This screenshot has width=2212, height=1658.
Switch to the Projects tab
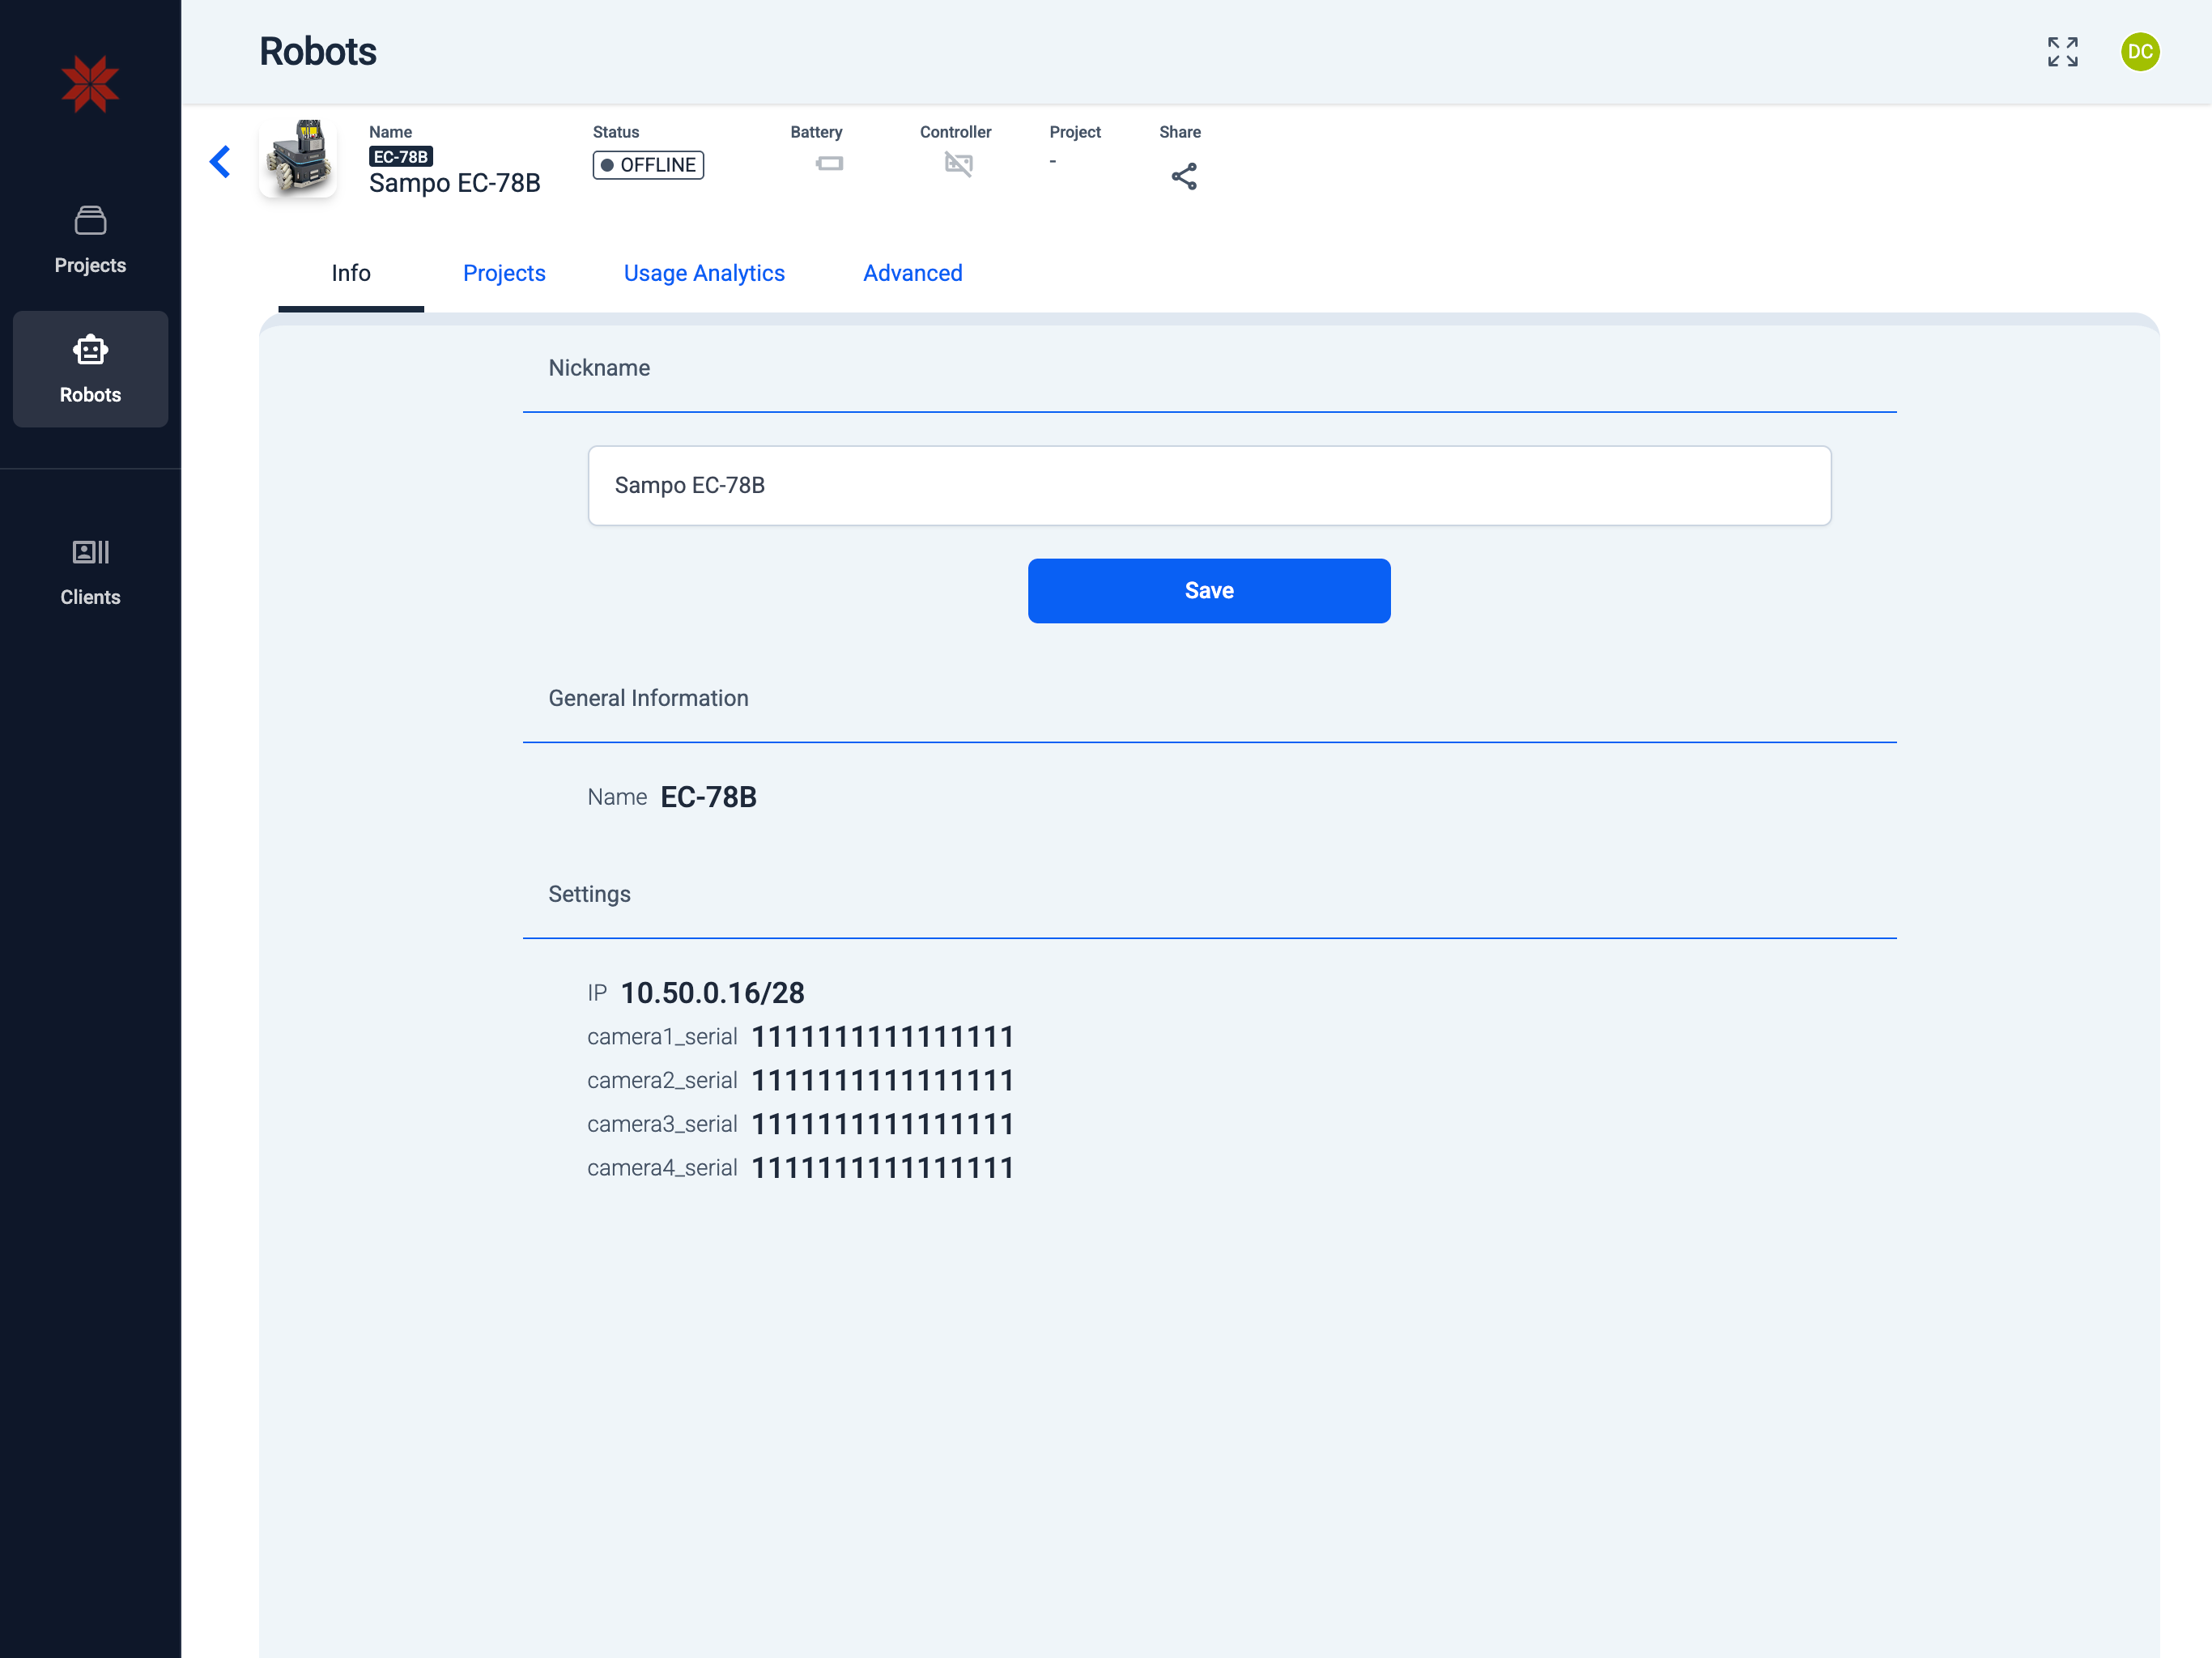(504, 273)
